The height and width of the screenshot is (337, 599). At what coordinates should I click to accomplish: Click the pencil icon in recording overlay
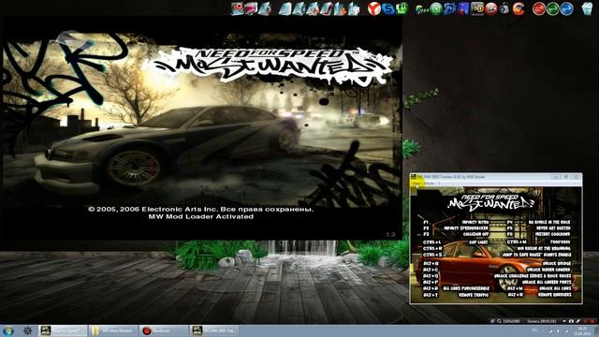[578, 321]
